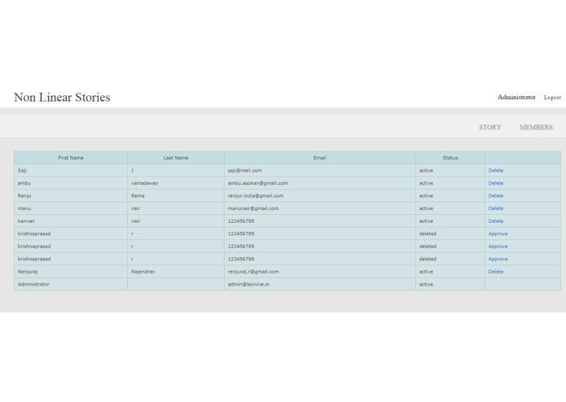Image resolution: width=566 pixels, height=402 pixels.
Task: Select the saji@mail.com email cell
Action: (320, 171)
